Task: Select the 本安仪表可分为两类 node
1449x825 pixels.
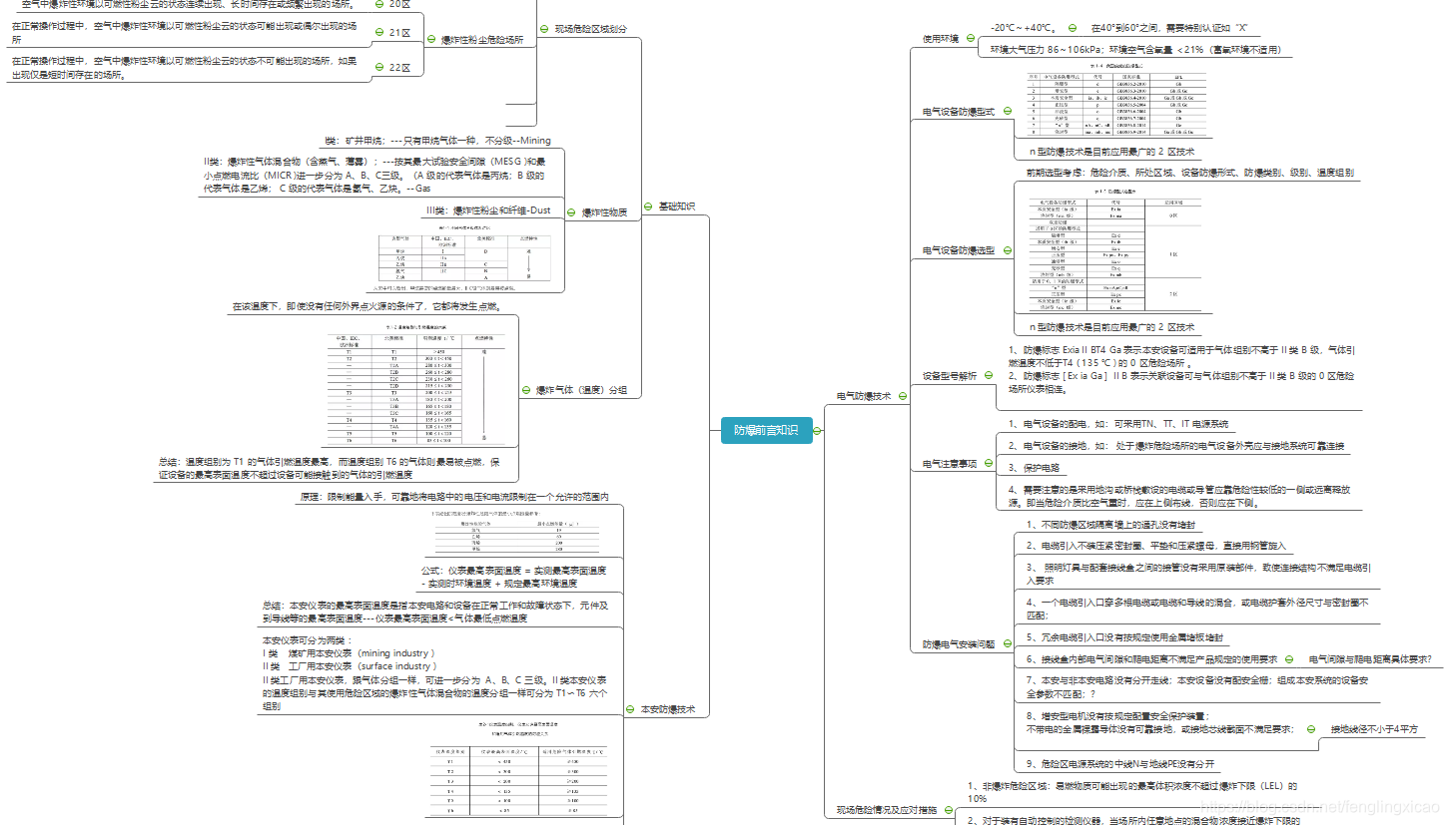Action: pos(434,672)
